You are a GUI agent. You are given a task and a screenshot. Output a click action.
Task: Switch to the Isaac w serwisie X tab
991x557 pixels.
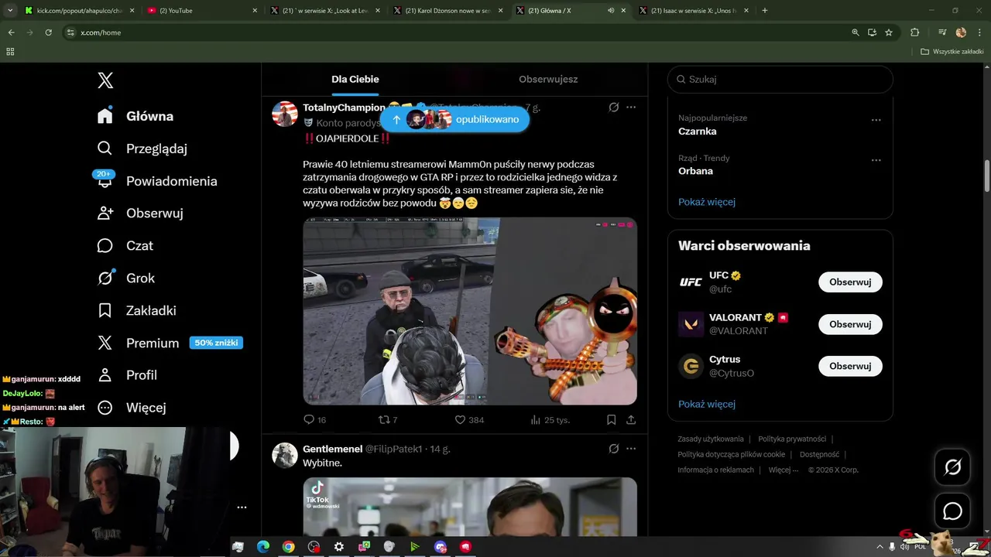693,11
